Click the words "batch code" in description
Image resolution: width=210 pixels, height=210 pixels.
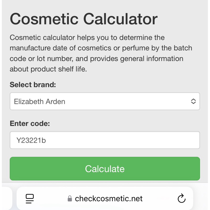tap(178, 48)
